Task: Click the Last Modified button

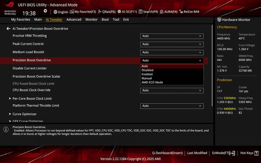Action: tap(197, 153)
